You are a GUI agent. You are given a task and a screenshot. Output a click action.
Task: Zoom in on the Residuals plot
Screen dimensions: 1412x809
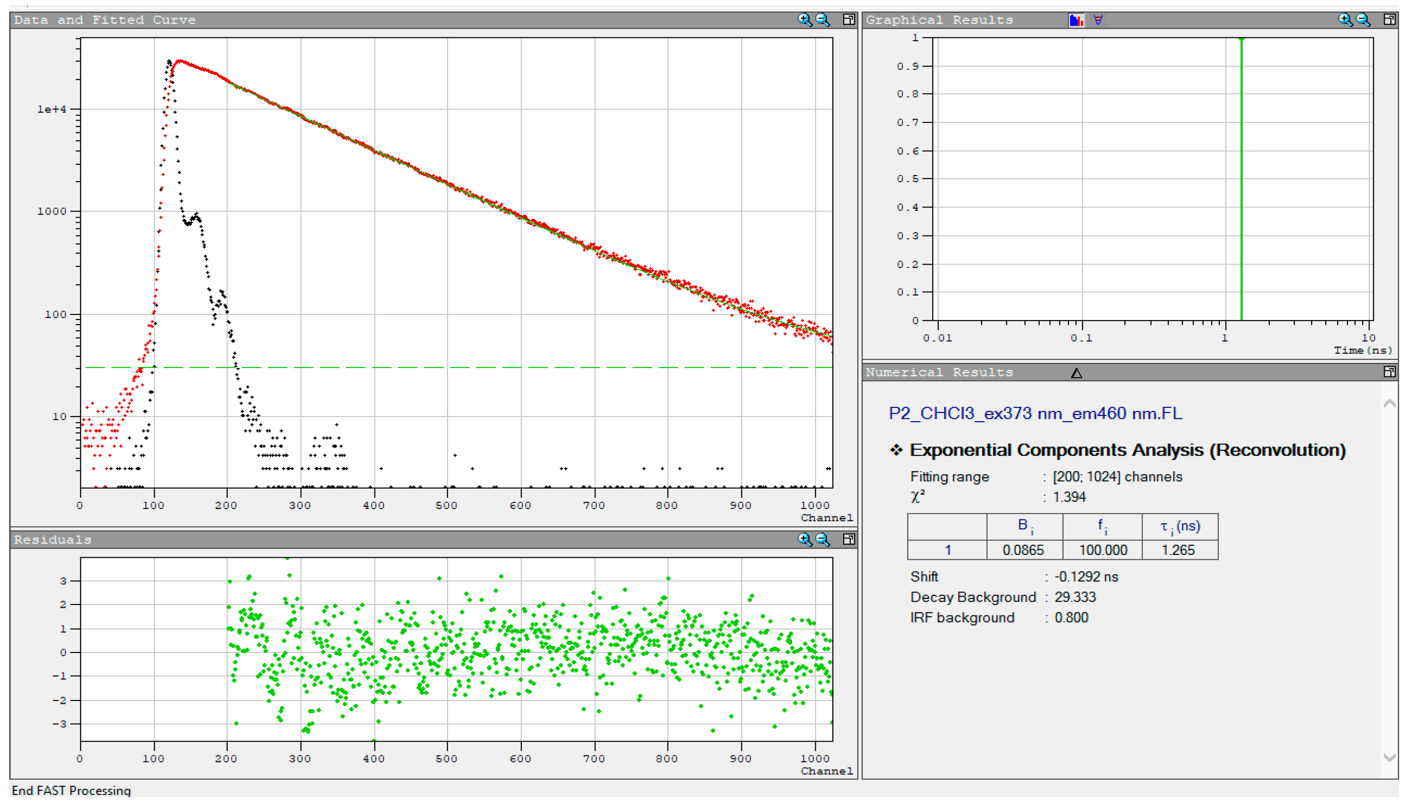pyautogui.click(x=804, y=539)
